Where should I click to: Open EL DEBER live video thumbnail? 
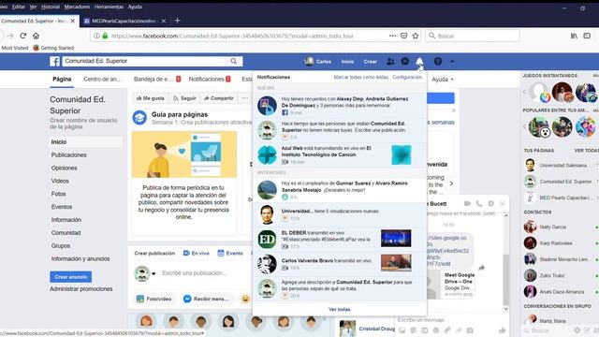pos(396,239)
